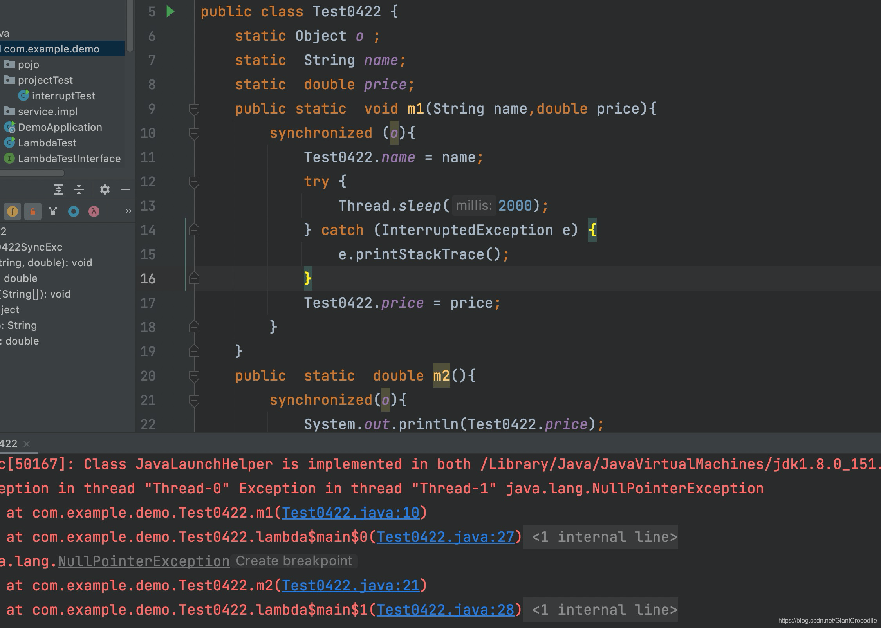Collapse synchronized fold marker on line 21
The image size is (881, 628).
(x=194, y=401)
